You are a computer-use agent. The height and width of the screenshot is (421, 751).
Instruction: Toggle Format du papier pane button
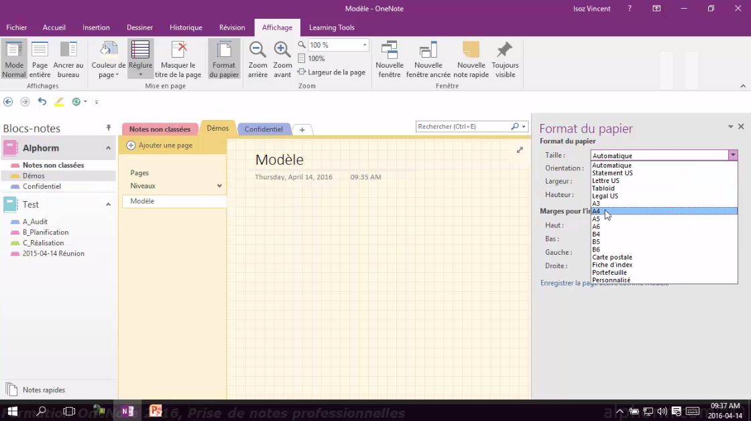[224, 60]
